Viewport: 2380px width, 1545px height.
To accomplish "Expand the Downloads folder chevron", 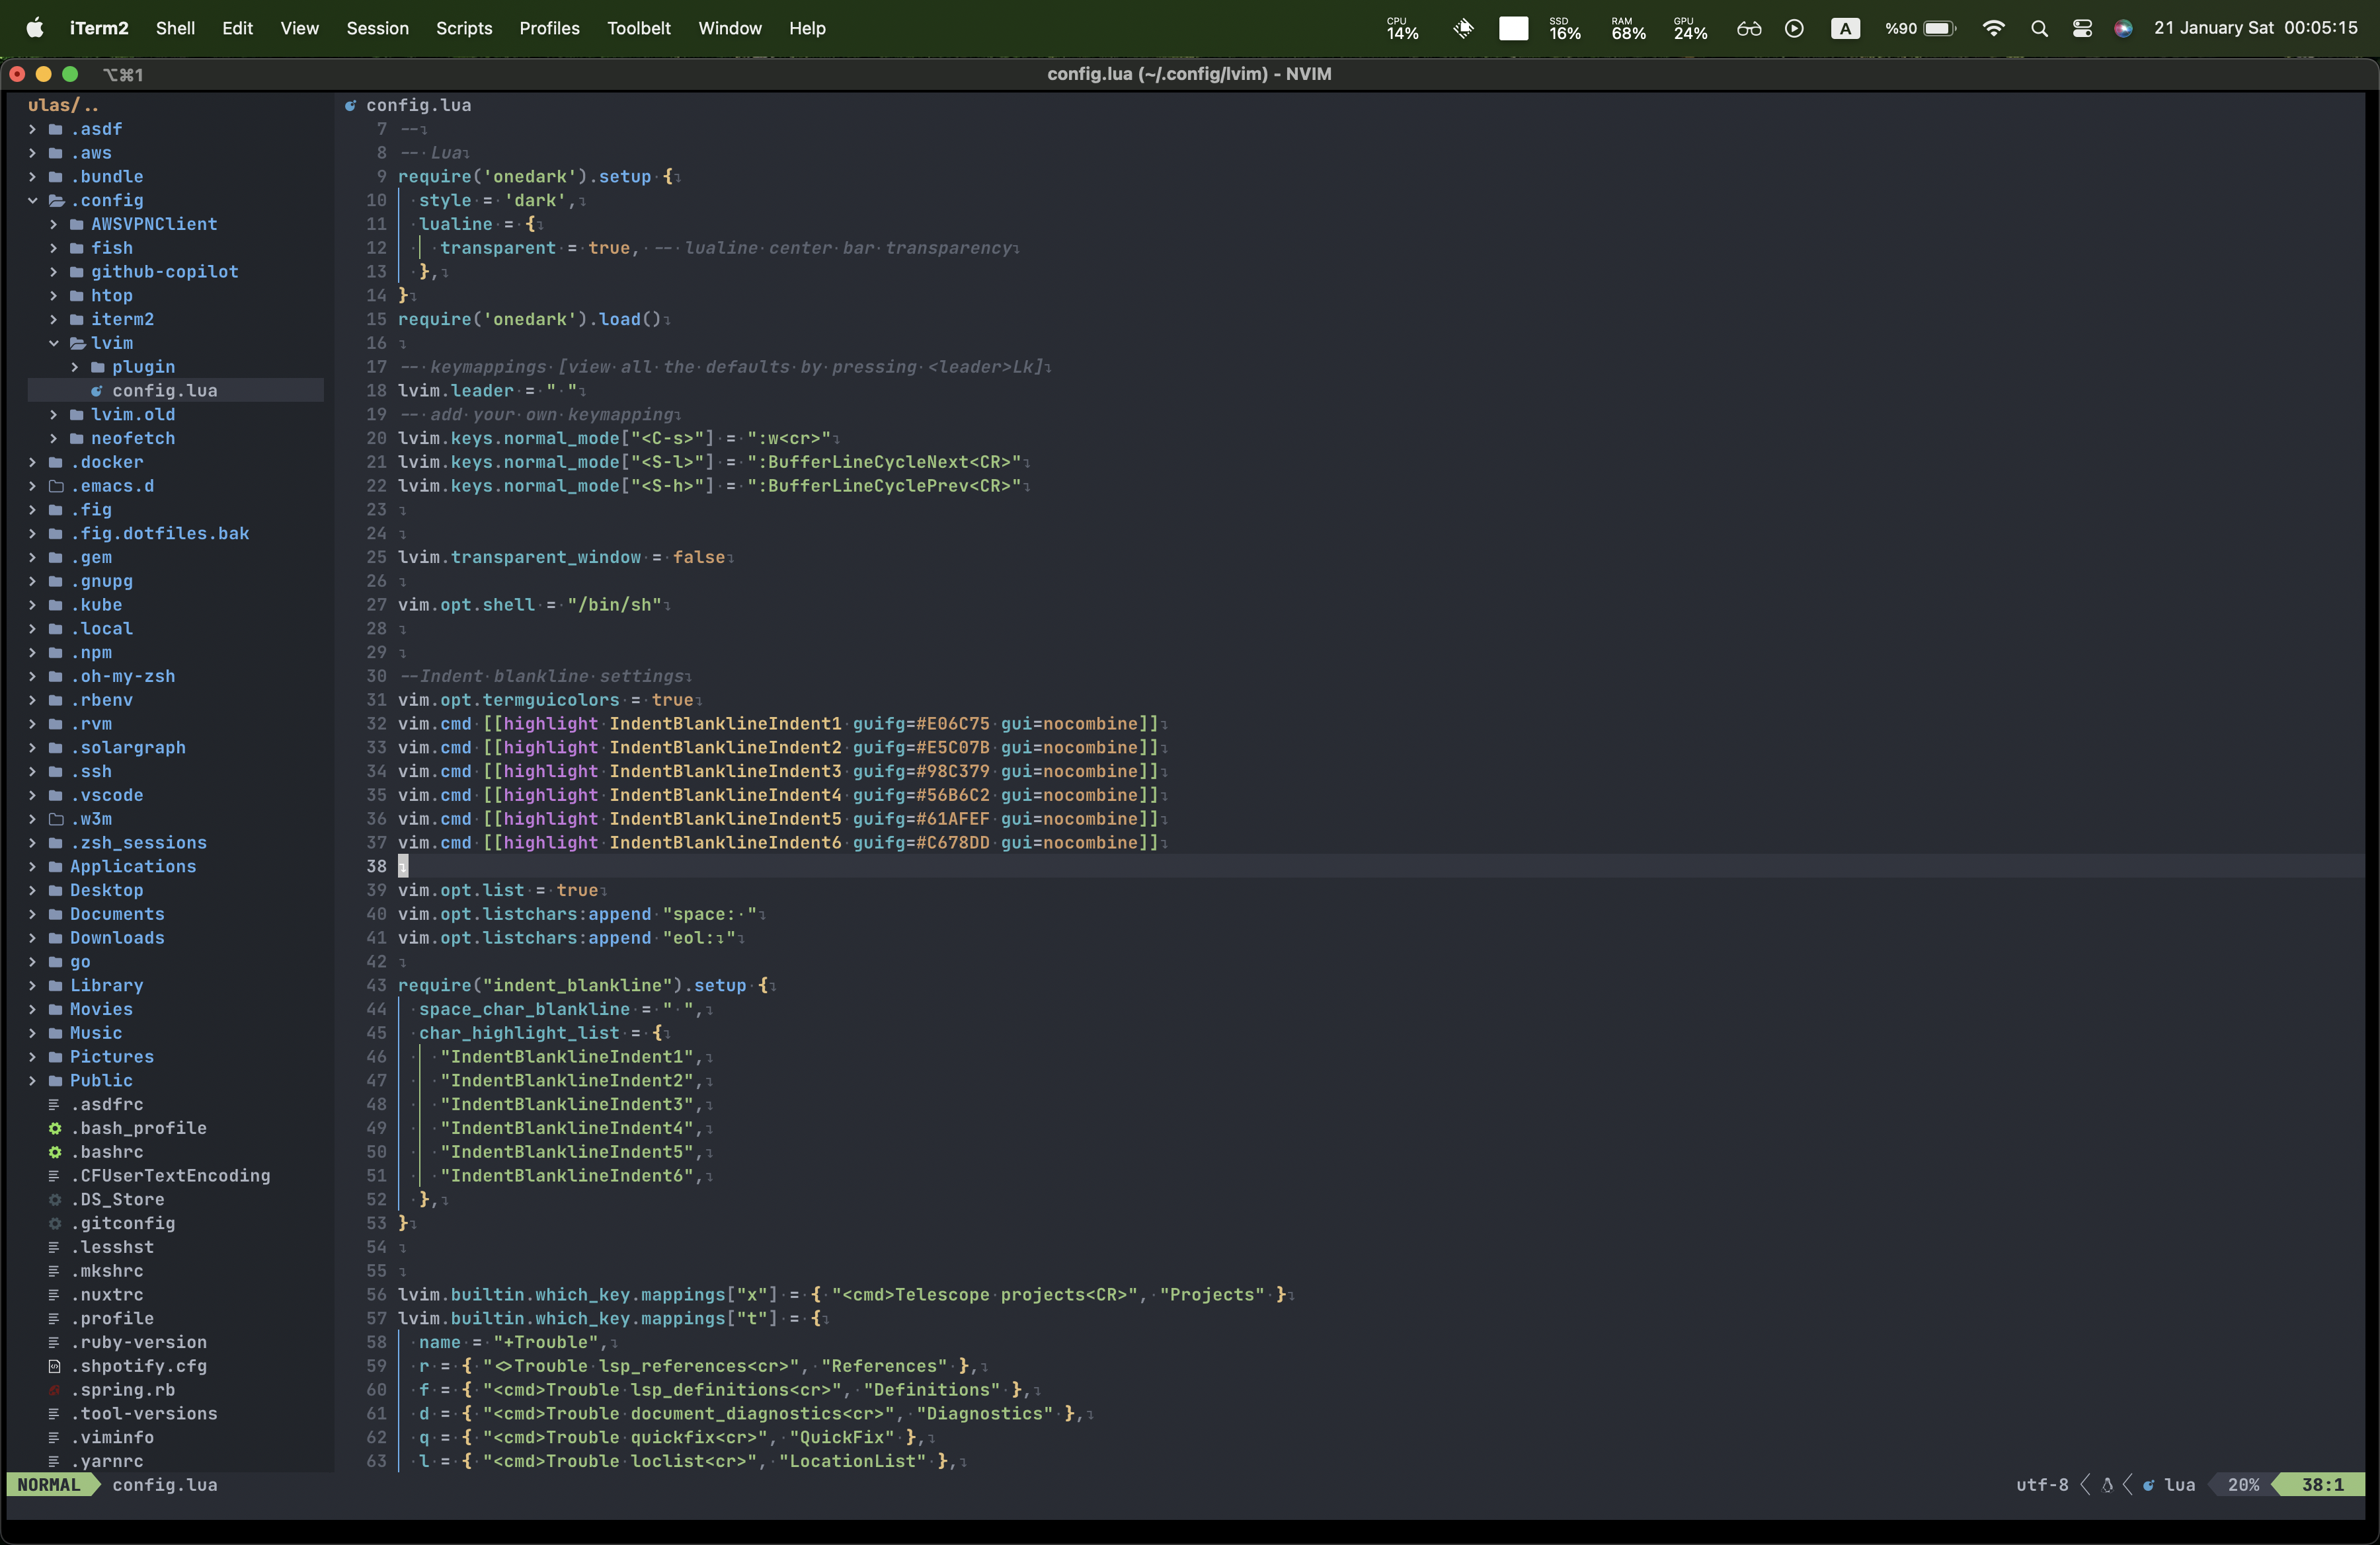I will coord(32,938).
